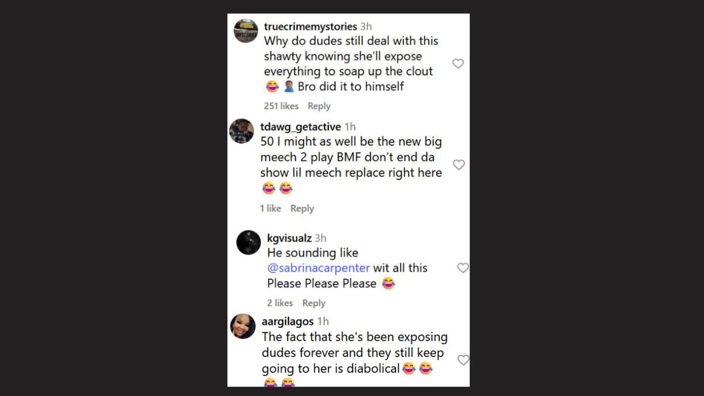The image size is (704, 396).
Task: Select the username tdawg_getactive
Action: 300,126
